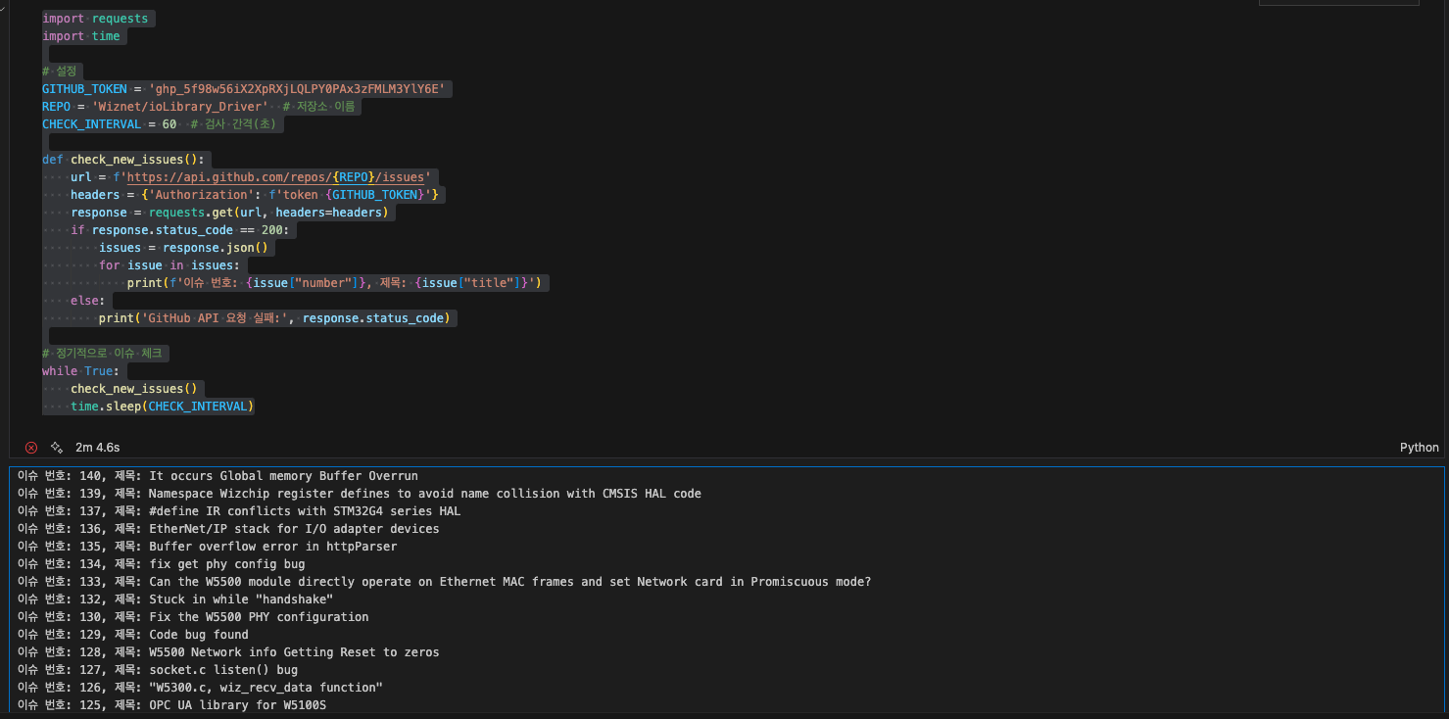This screenshot has width=1449, height=719.
Task: Follow the api.github.com URL in code
Action: pos(276,177)
